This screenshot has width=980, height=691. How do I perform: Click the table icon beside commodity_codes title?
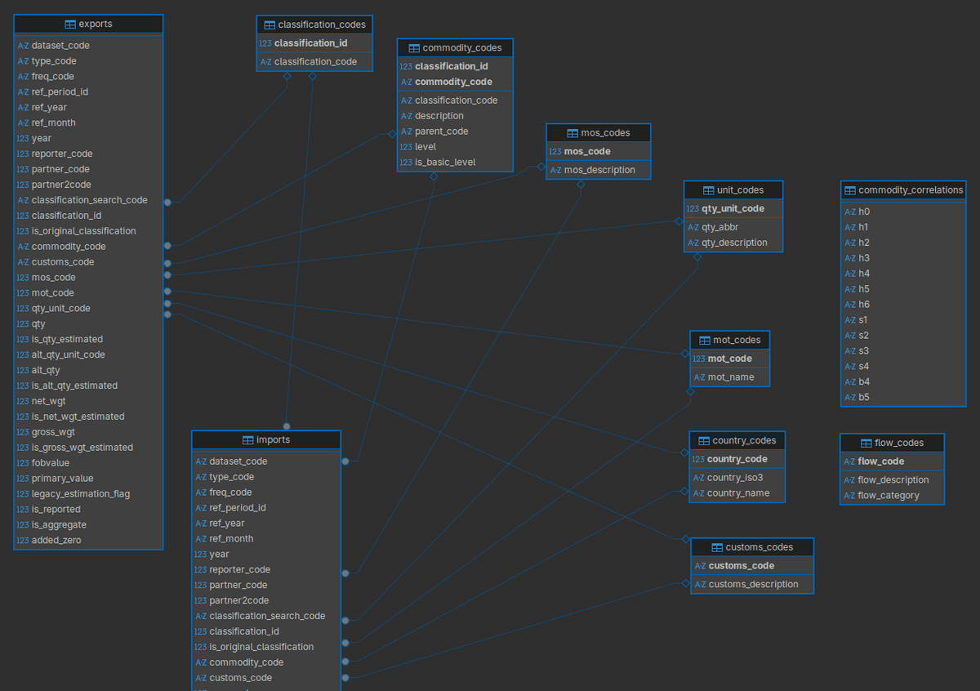tap(414, 48)
